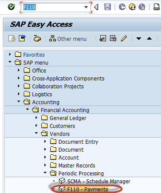Click the Master Records folder icon
The width and height of the screenshot is (161, 193).
[53, 165]
